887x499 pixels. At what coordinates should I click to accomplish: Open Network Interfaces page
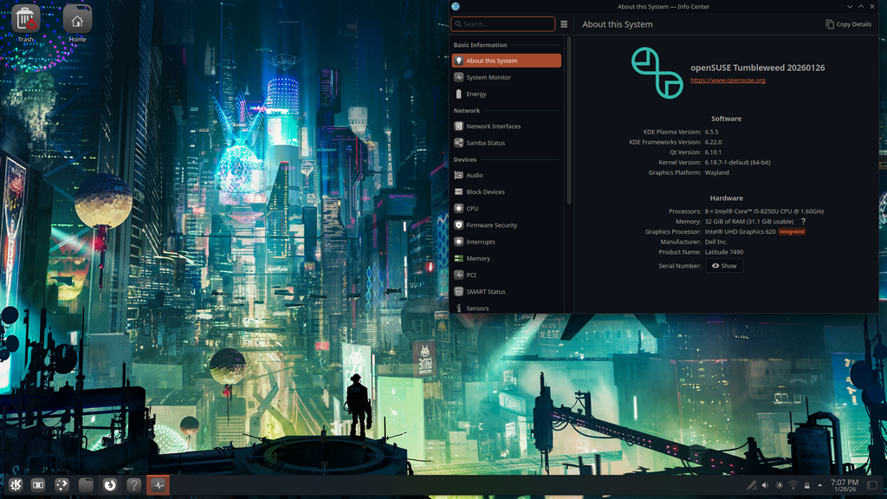pos(506,126)
